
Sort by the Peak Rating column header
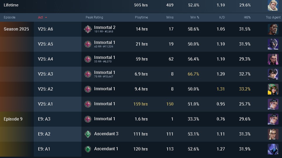tap(94, 18)
